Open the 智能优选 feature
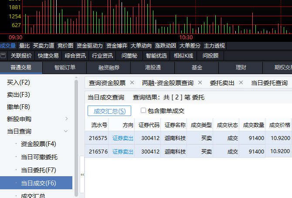The height and width of the screenshot is (198, 292). [x=156, y=55]
